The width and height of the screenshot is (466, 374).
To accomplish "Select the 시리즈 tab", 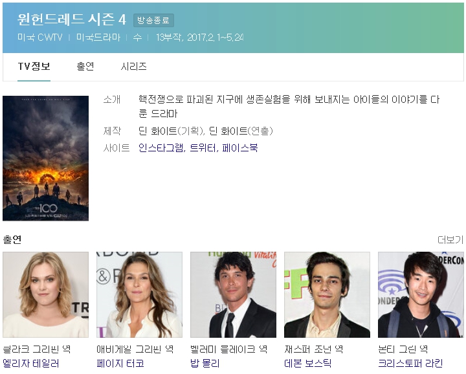I will tap(133, 67).
